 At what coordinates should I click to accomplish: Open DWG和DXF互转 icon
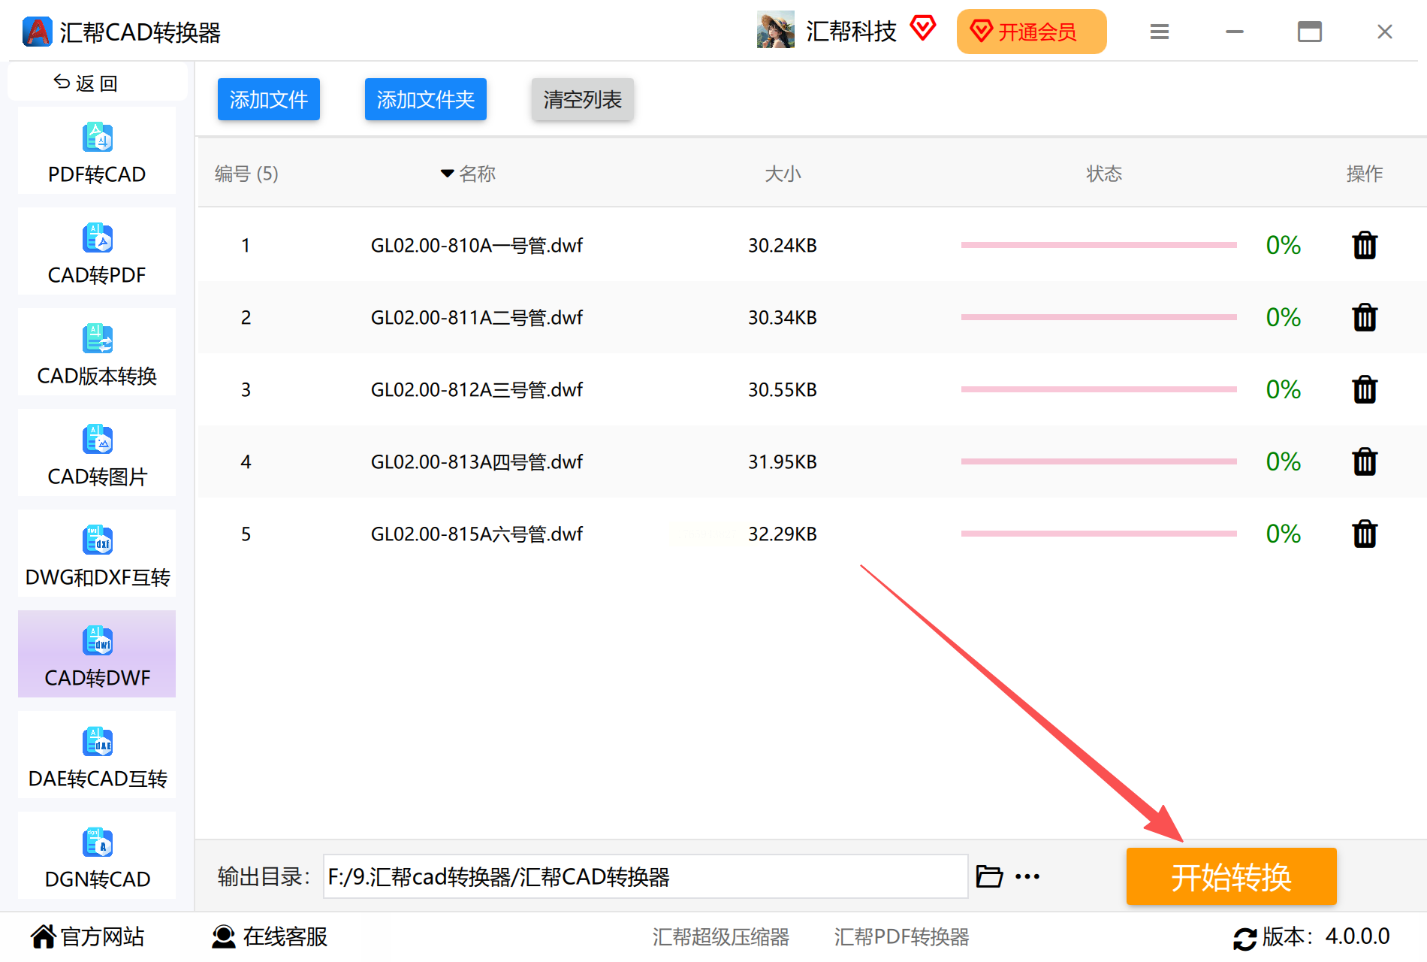pos(98,540)
